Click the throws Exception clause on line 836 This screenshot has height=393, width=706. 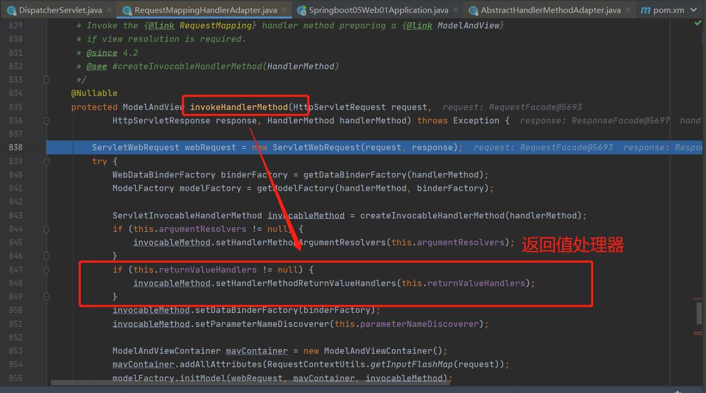pos(458,120)
